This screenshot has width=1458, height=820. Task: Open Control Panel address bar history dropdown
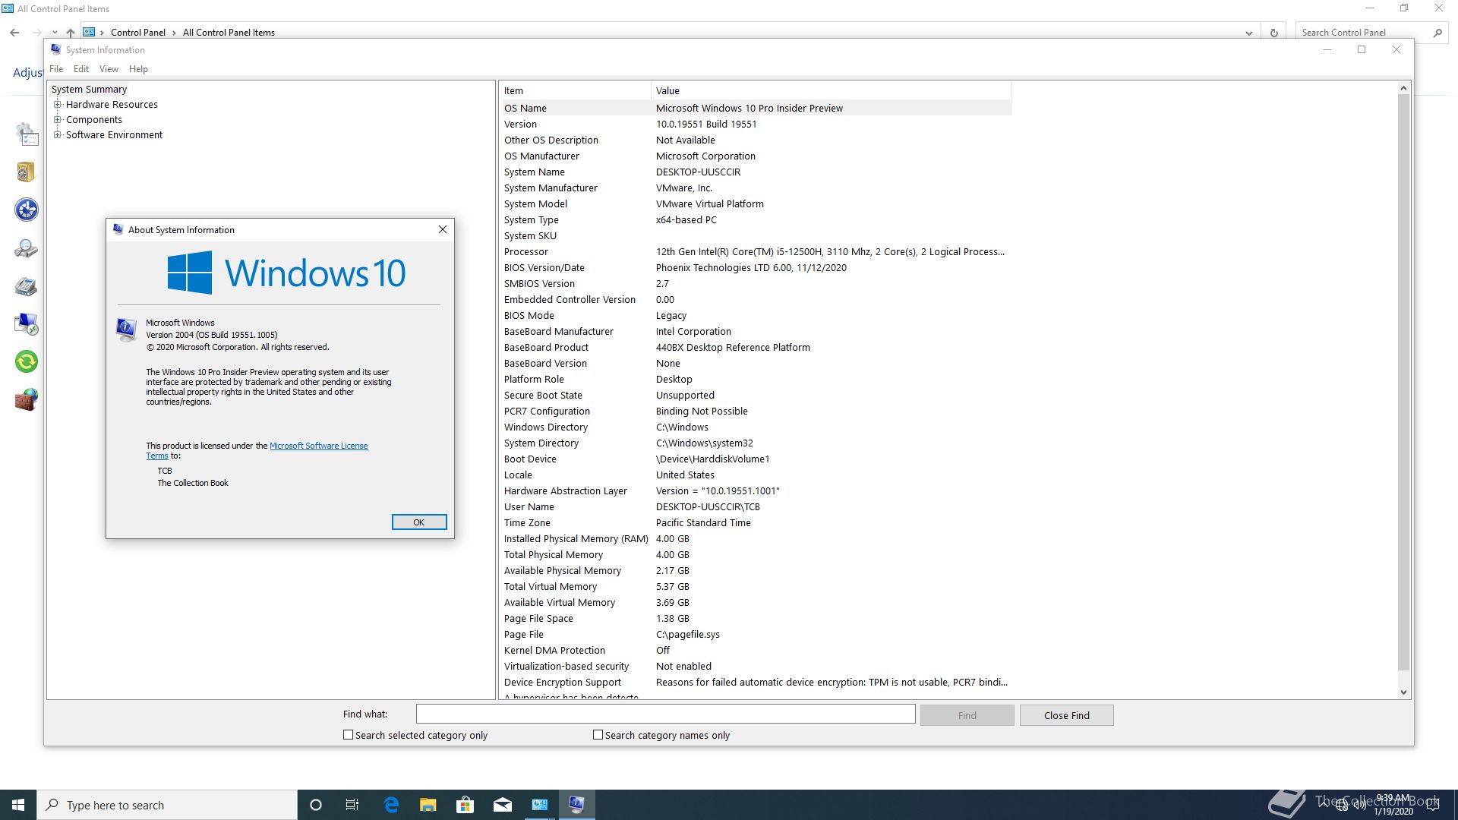[1249, 33]
